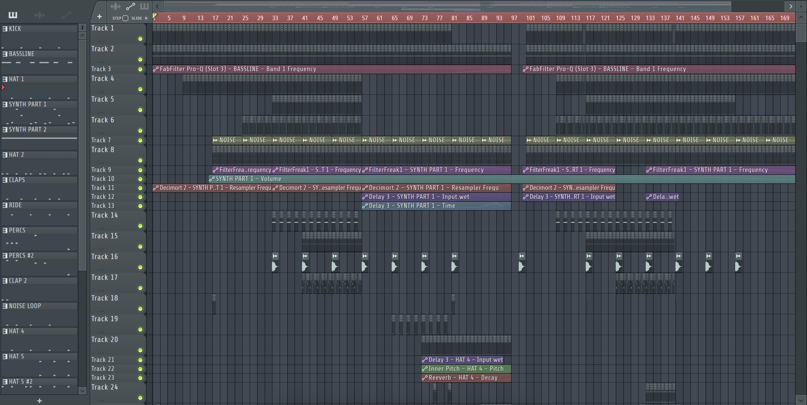Image resolution: width=807 pixels, height=405 pixels.
Task: Click the HAT 4 pattern icon
Action: coord(5,331)
